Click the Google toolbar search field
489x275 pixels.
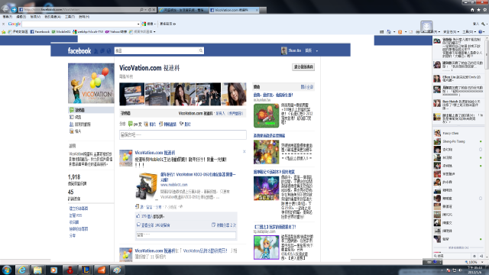pyautogui.click(x=79, y=24)
